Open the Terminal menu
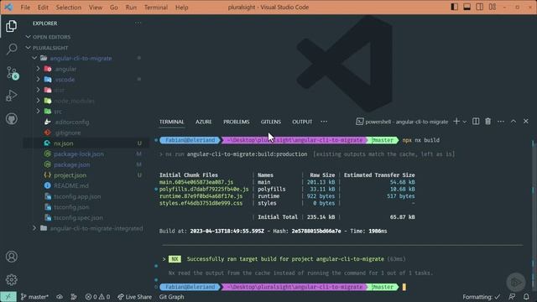This screenshot has width=537, height=302. tap(156, 8)
